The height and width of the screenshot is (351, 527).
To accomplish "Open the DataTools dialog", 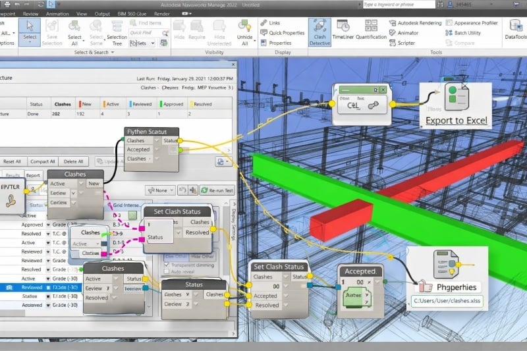I will coord(515,30).
